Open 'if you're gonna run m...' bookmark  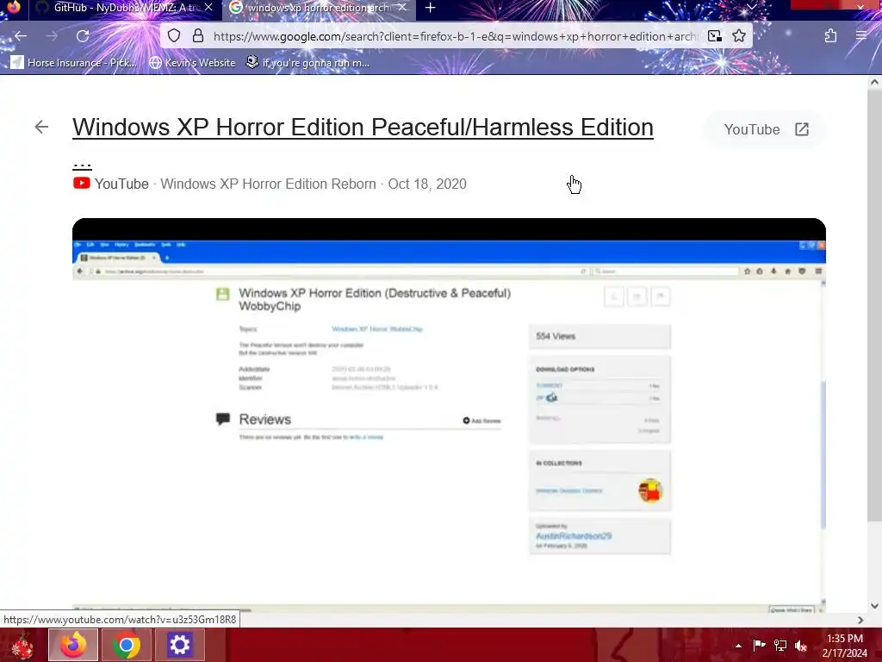(307, 62)
